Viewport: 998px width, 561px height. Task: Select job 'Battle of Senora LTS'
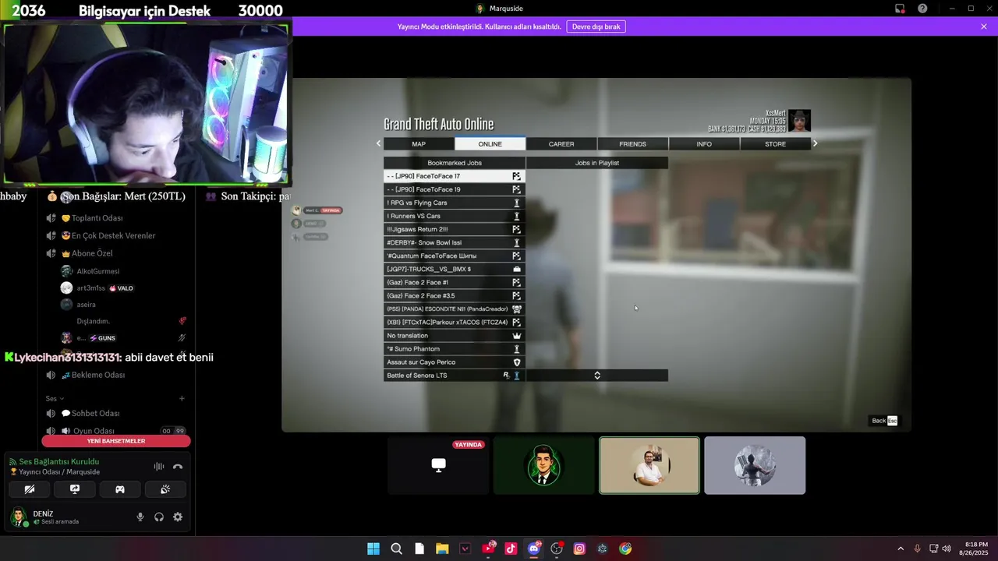coord(455,376)
